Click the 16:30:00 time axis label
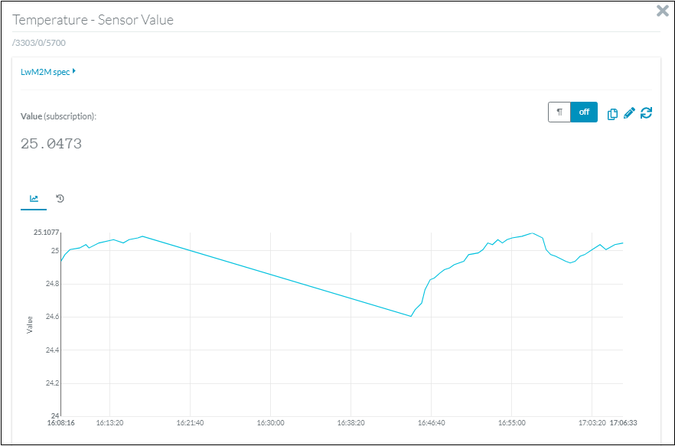Image resolution: width=675 pixels, height=446 pixels. 270,422
